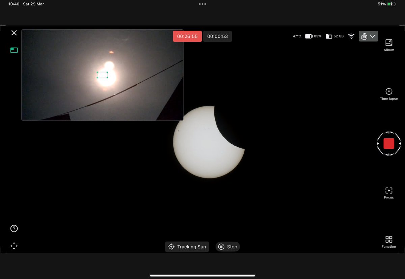The height and width of the screenshot is (279, 405).
Task: Expand the device dropdown chevron
Action: 373,36
